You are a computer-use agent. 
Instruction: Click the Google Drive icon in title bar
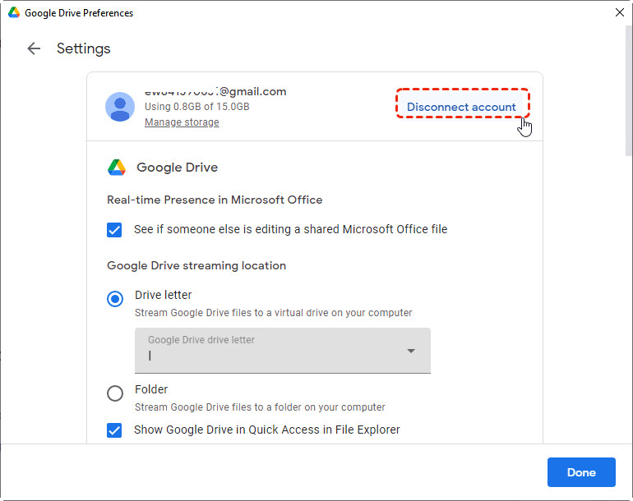click(14, 12)
